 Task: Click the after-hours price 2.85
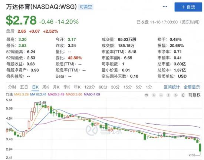(x=22, y=32)
